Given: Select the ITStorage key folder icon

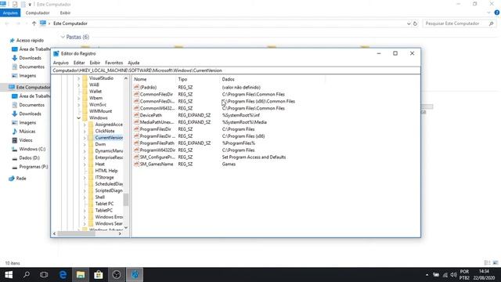Looking at the screenshot, I should click(x=91, y=178).
